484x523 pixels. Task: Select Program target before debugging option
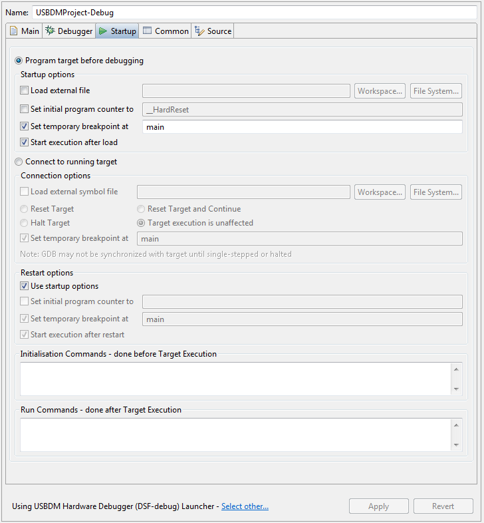[19, 61]
